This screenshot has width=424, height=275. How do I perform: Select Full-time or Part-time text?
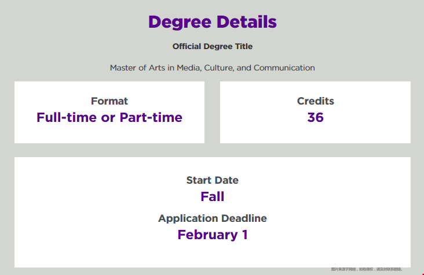[109, 117]
